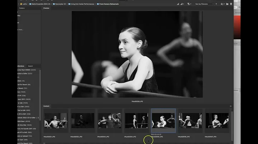The width and height of the screenshot is (258, 144).
Task: Click the create new folder icon
Action: coord(227,4)
